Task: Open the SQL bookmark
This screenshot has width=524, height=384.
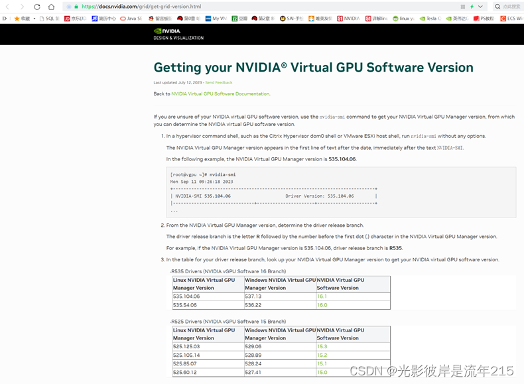Action: pos(50,19)
